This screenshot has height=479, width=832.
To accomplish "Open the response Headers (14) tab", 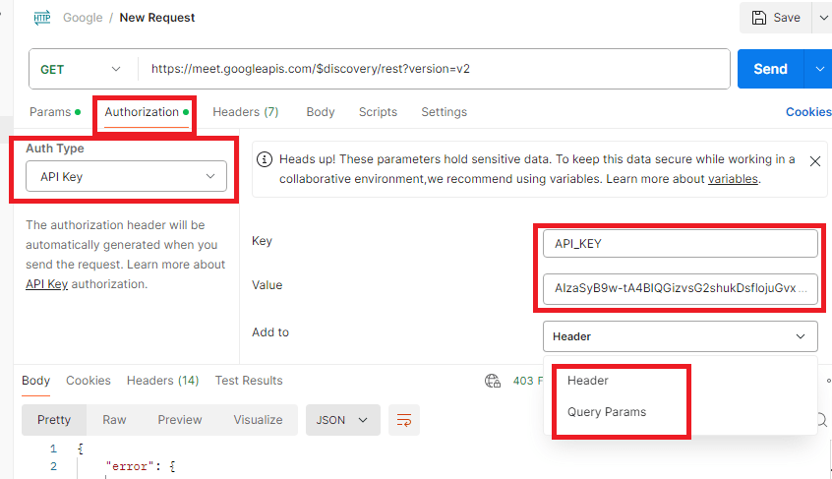I will [162, 381].
